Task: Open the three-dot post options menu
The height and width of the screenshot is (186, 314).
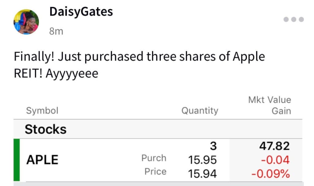Action: [293, 19]
